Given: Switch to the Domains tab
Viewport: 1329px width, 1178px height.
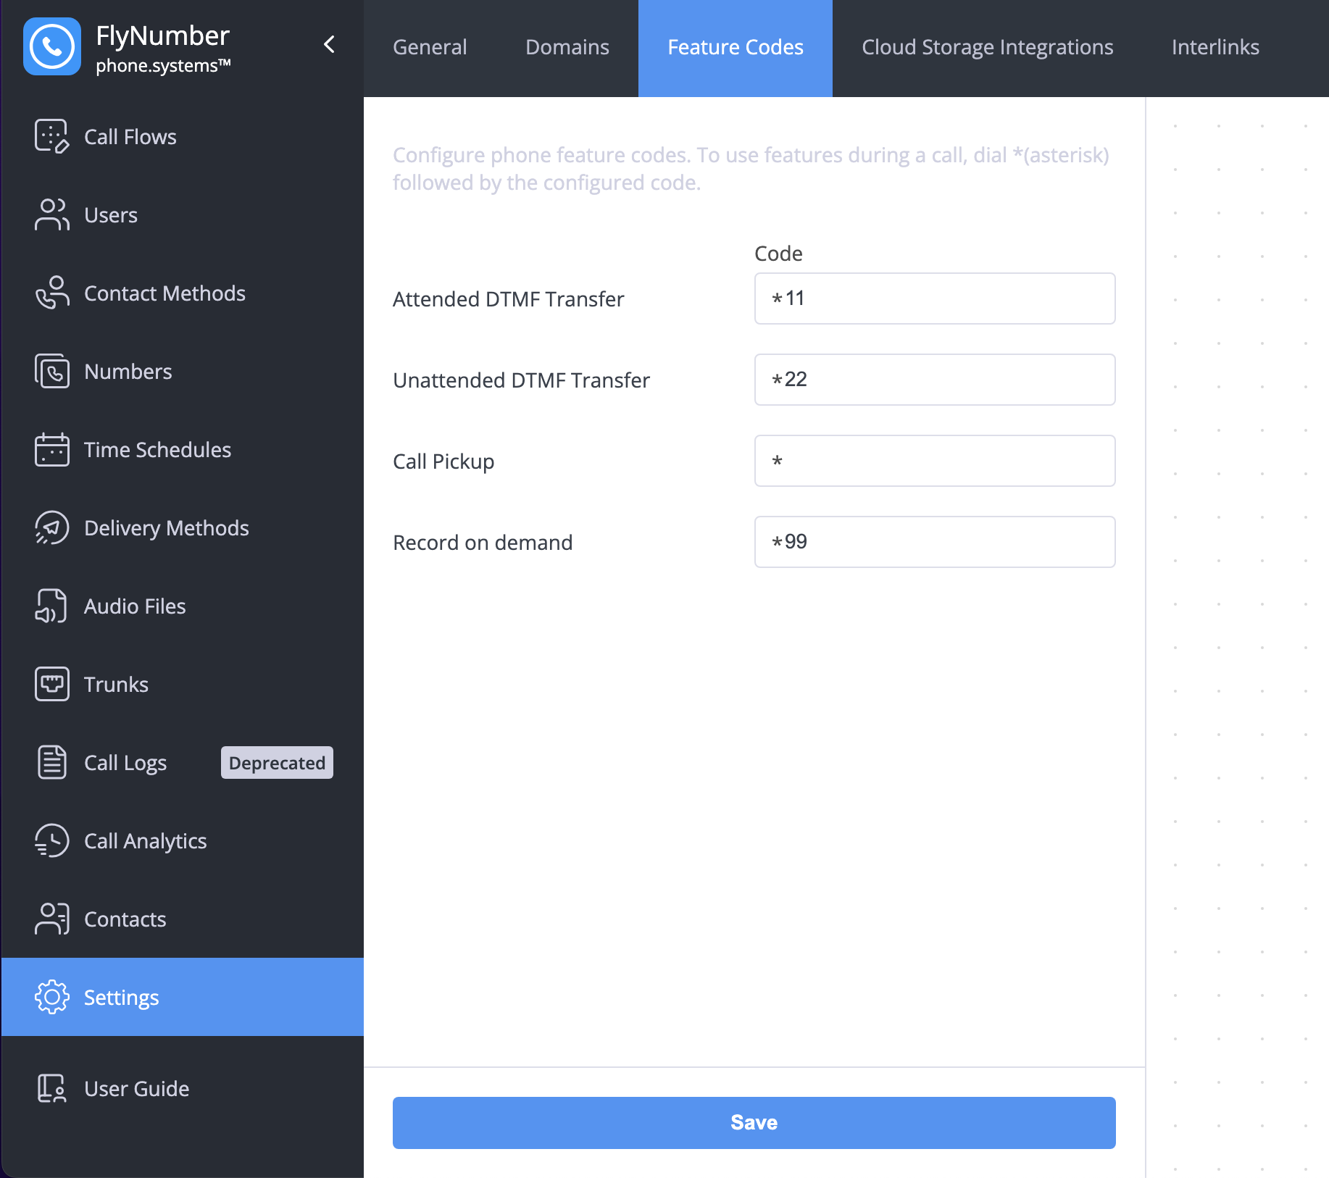Looking at the screenshot, I should tap(567, 48).
